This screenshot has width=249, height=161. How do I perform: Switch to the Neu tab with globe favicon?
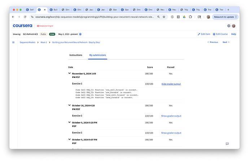(x=160, y=10)
